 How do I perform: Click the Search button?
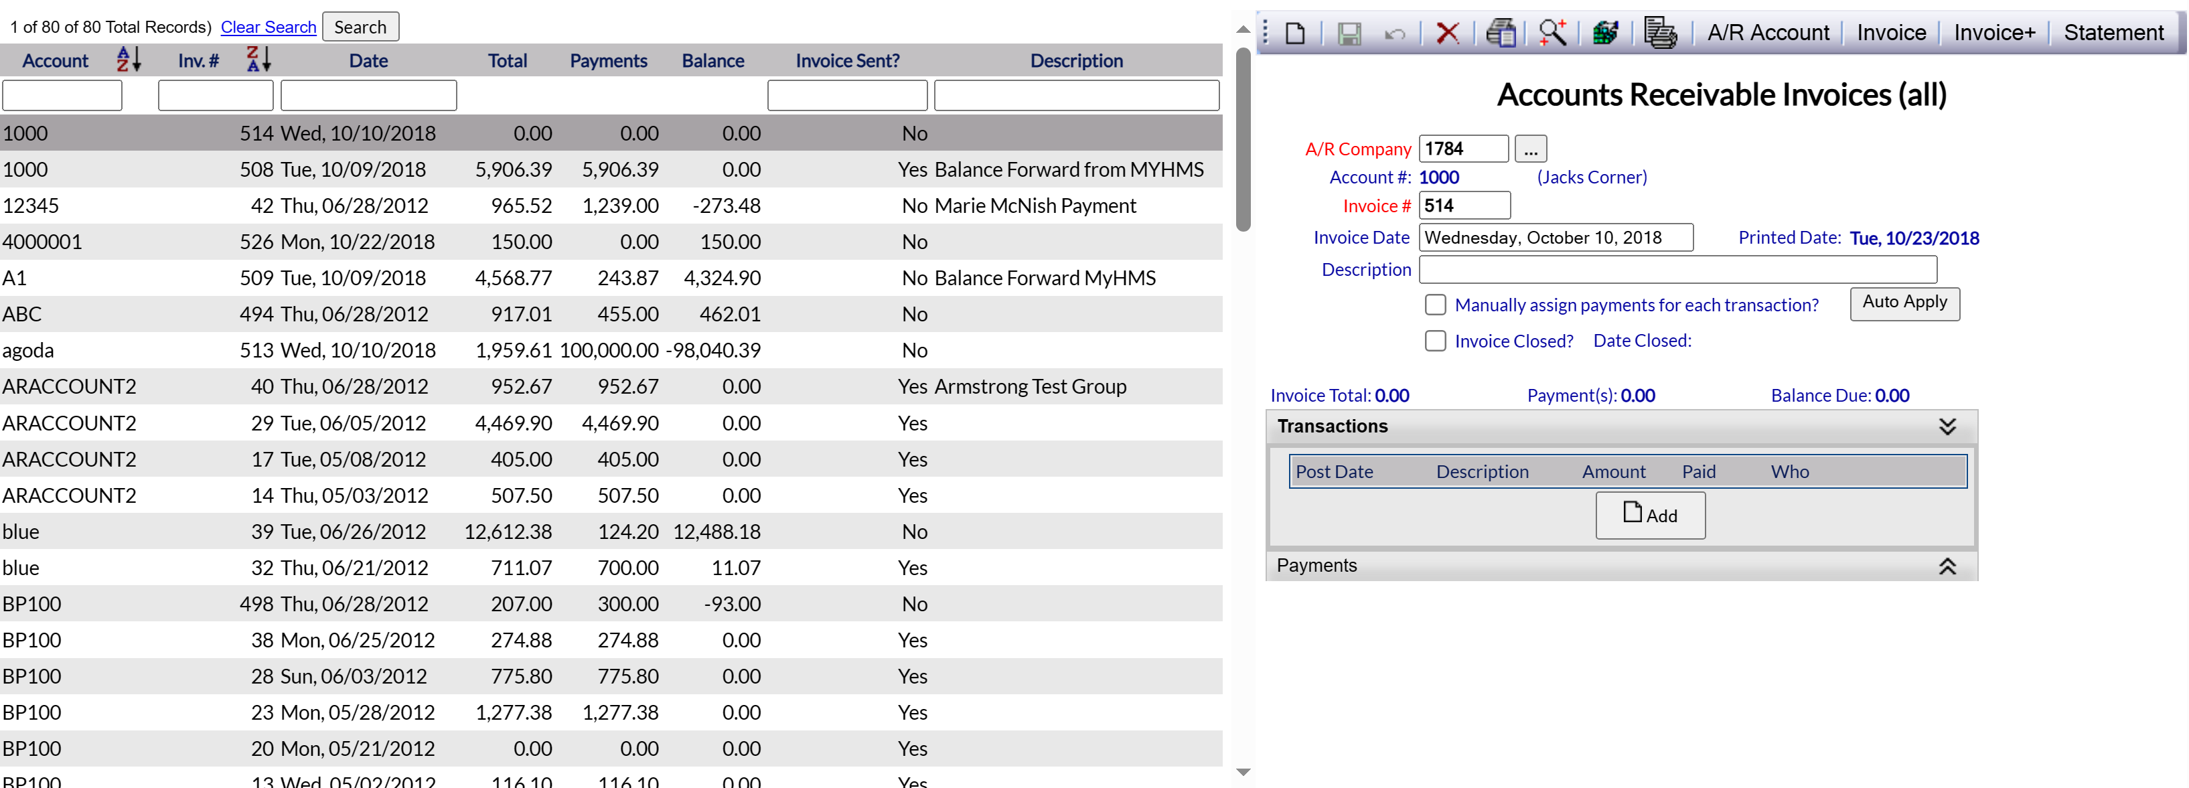click(360, 27)
